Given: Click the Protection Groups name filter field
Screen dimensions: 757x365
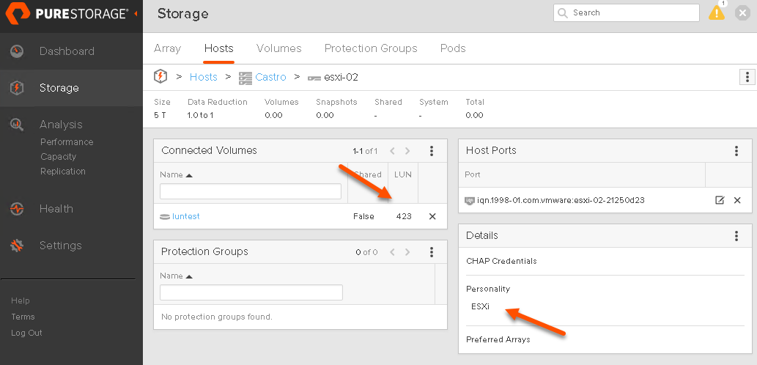Looking at the screenshot, I should coord(251,292).
